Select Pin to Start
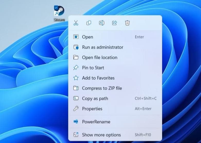Screen dimensions: 201x143 [x=115, y=68]
